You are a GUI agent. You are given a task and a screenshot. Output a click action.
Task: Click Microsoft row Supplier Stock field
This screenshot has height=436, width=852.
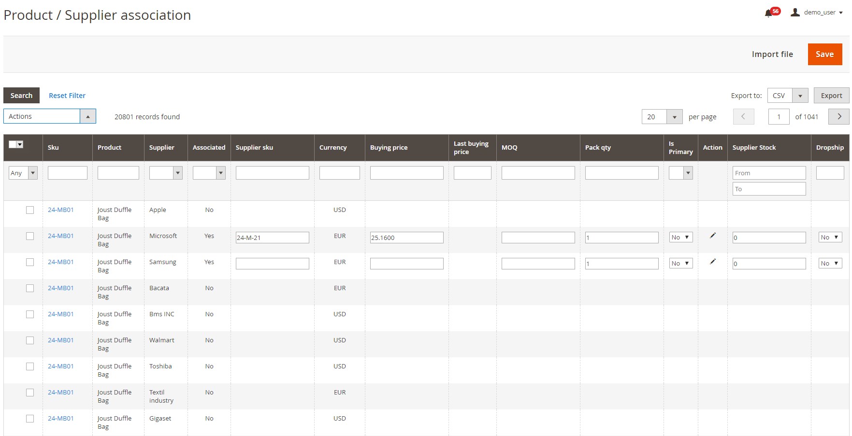[x=769, y=238]
